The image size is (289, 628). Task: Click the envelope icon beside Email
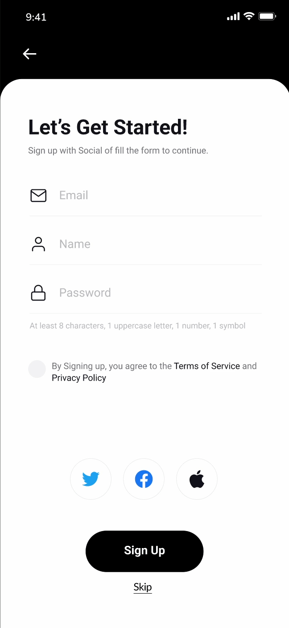coord(38,195)
